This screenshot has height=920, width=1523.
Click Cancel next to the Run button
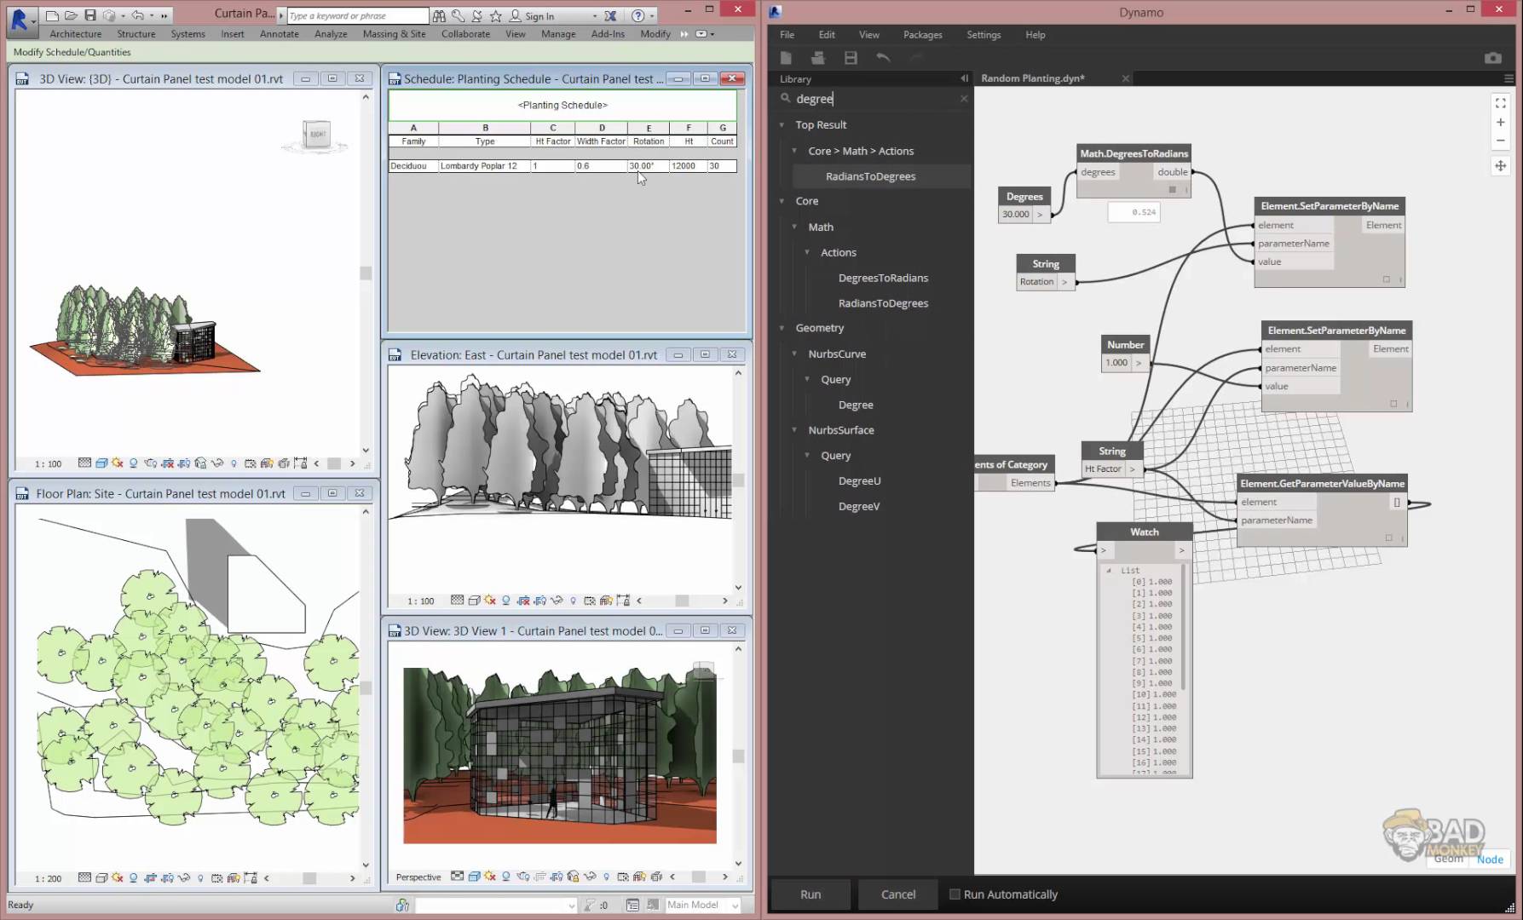point(897,894)
